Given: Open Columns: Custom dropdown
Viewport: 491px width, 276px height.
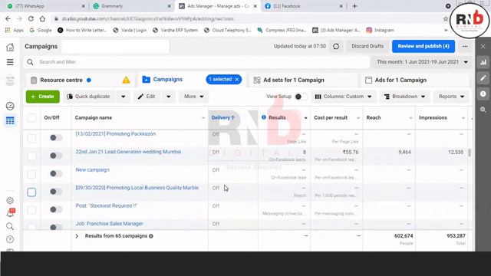Looking at the screenshot, I should coord(343,97).
